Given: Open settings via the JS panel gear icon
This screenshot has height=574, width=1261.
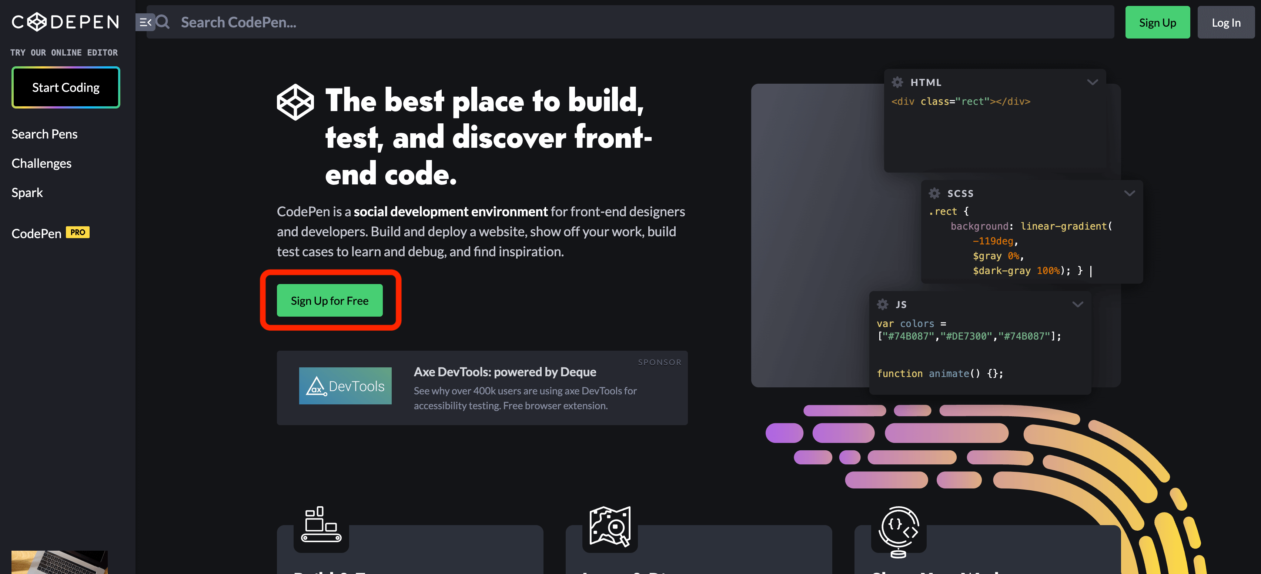Looking at the screenshot, I should pos(883,304).
